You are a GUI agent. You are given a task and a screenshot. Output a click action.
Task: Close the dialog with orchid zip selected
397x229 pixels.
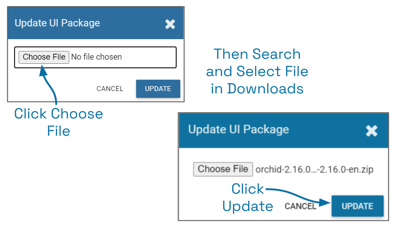(372, 131)
